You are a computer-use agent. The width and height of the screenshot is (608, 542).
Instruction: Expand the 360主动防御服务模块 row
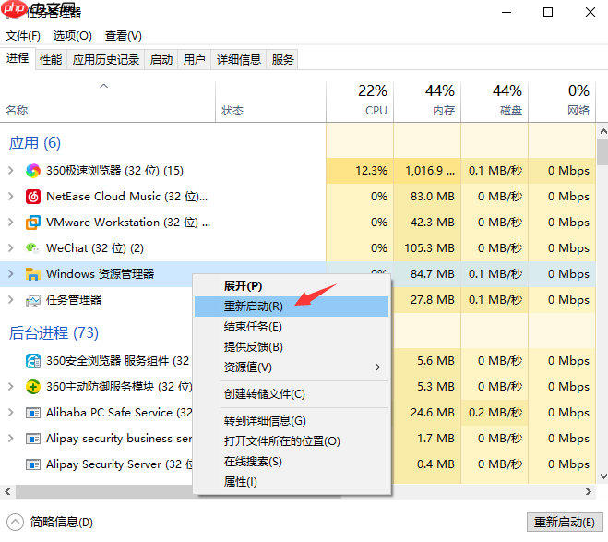tap(11, 387)
